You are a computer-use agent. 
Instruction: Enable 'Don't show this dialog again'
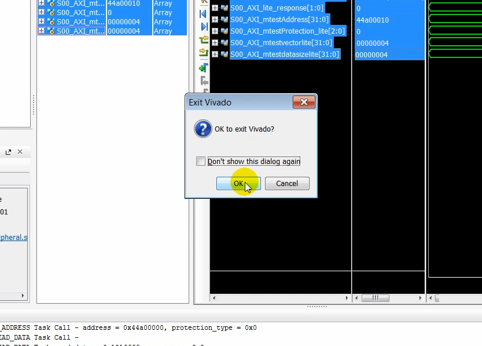pos(201,162)
